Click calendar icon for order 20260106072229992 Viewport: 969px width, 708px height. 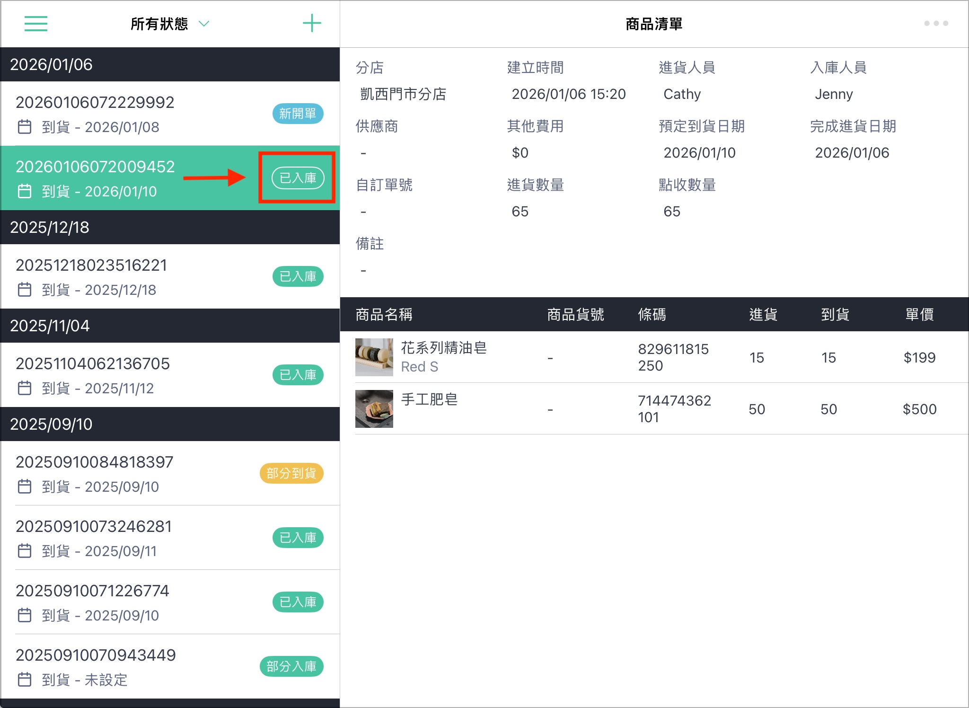click(25, 127)
